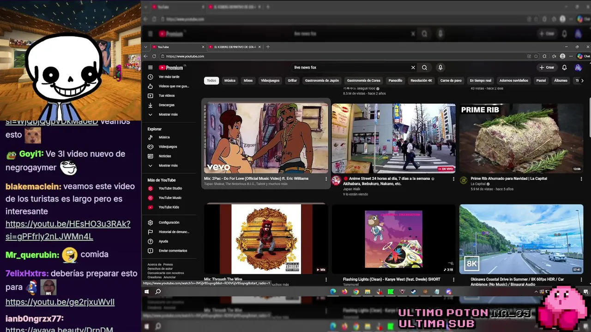Open the Japan Walk channel link

coord(351,189)
